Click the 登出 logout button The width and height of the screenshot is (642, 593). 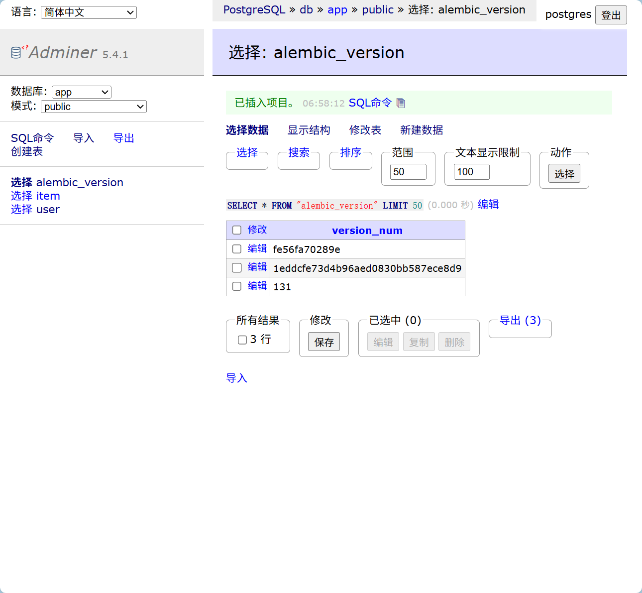pos(611,14)
